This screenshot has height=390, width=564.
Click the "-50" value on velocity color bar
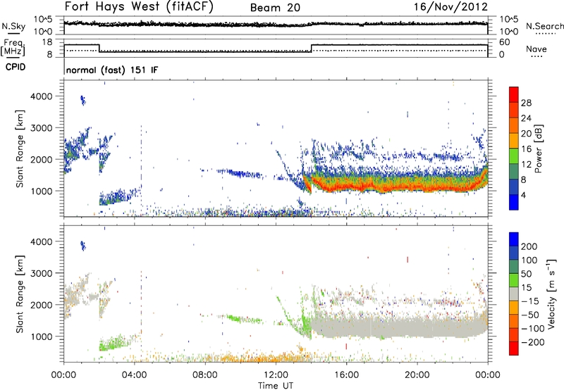(x=530, y=315)
